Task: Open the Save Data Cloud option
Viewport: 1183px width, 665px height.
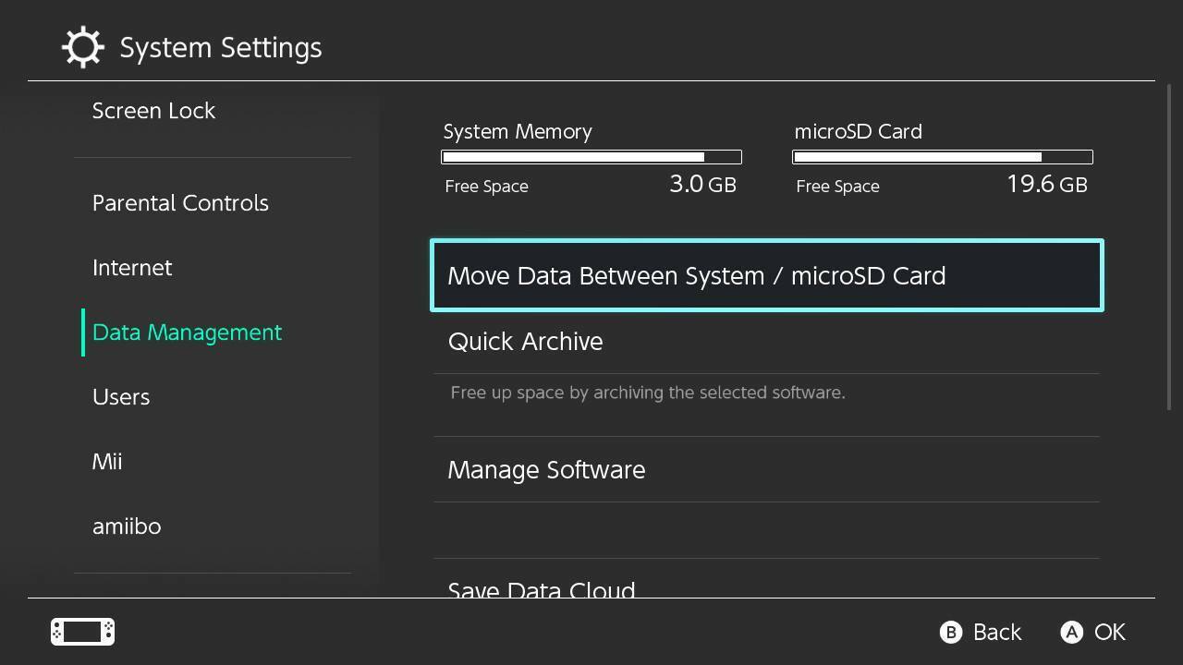Action: (767, 580)
